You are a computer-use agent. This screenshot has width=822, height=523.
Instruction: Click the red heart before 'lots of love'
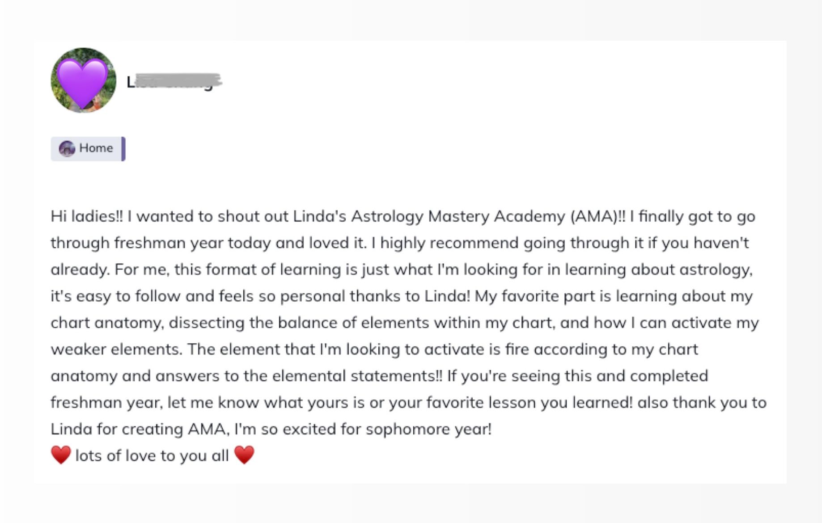click(x=61, y=455)
